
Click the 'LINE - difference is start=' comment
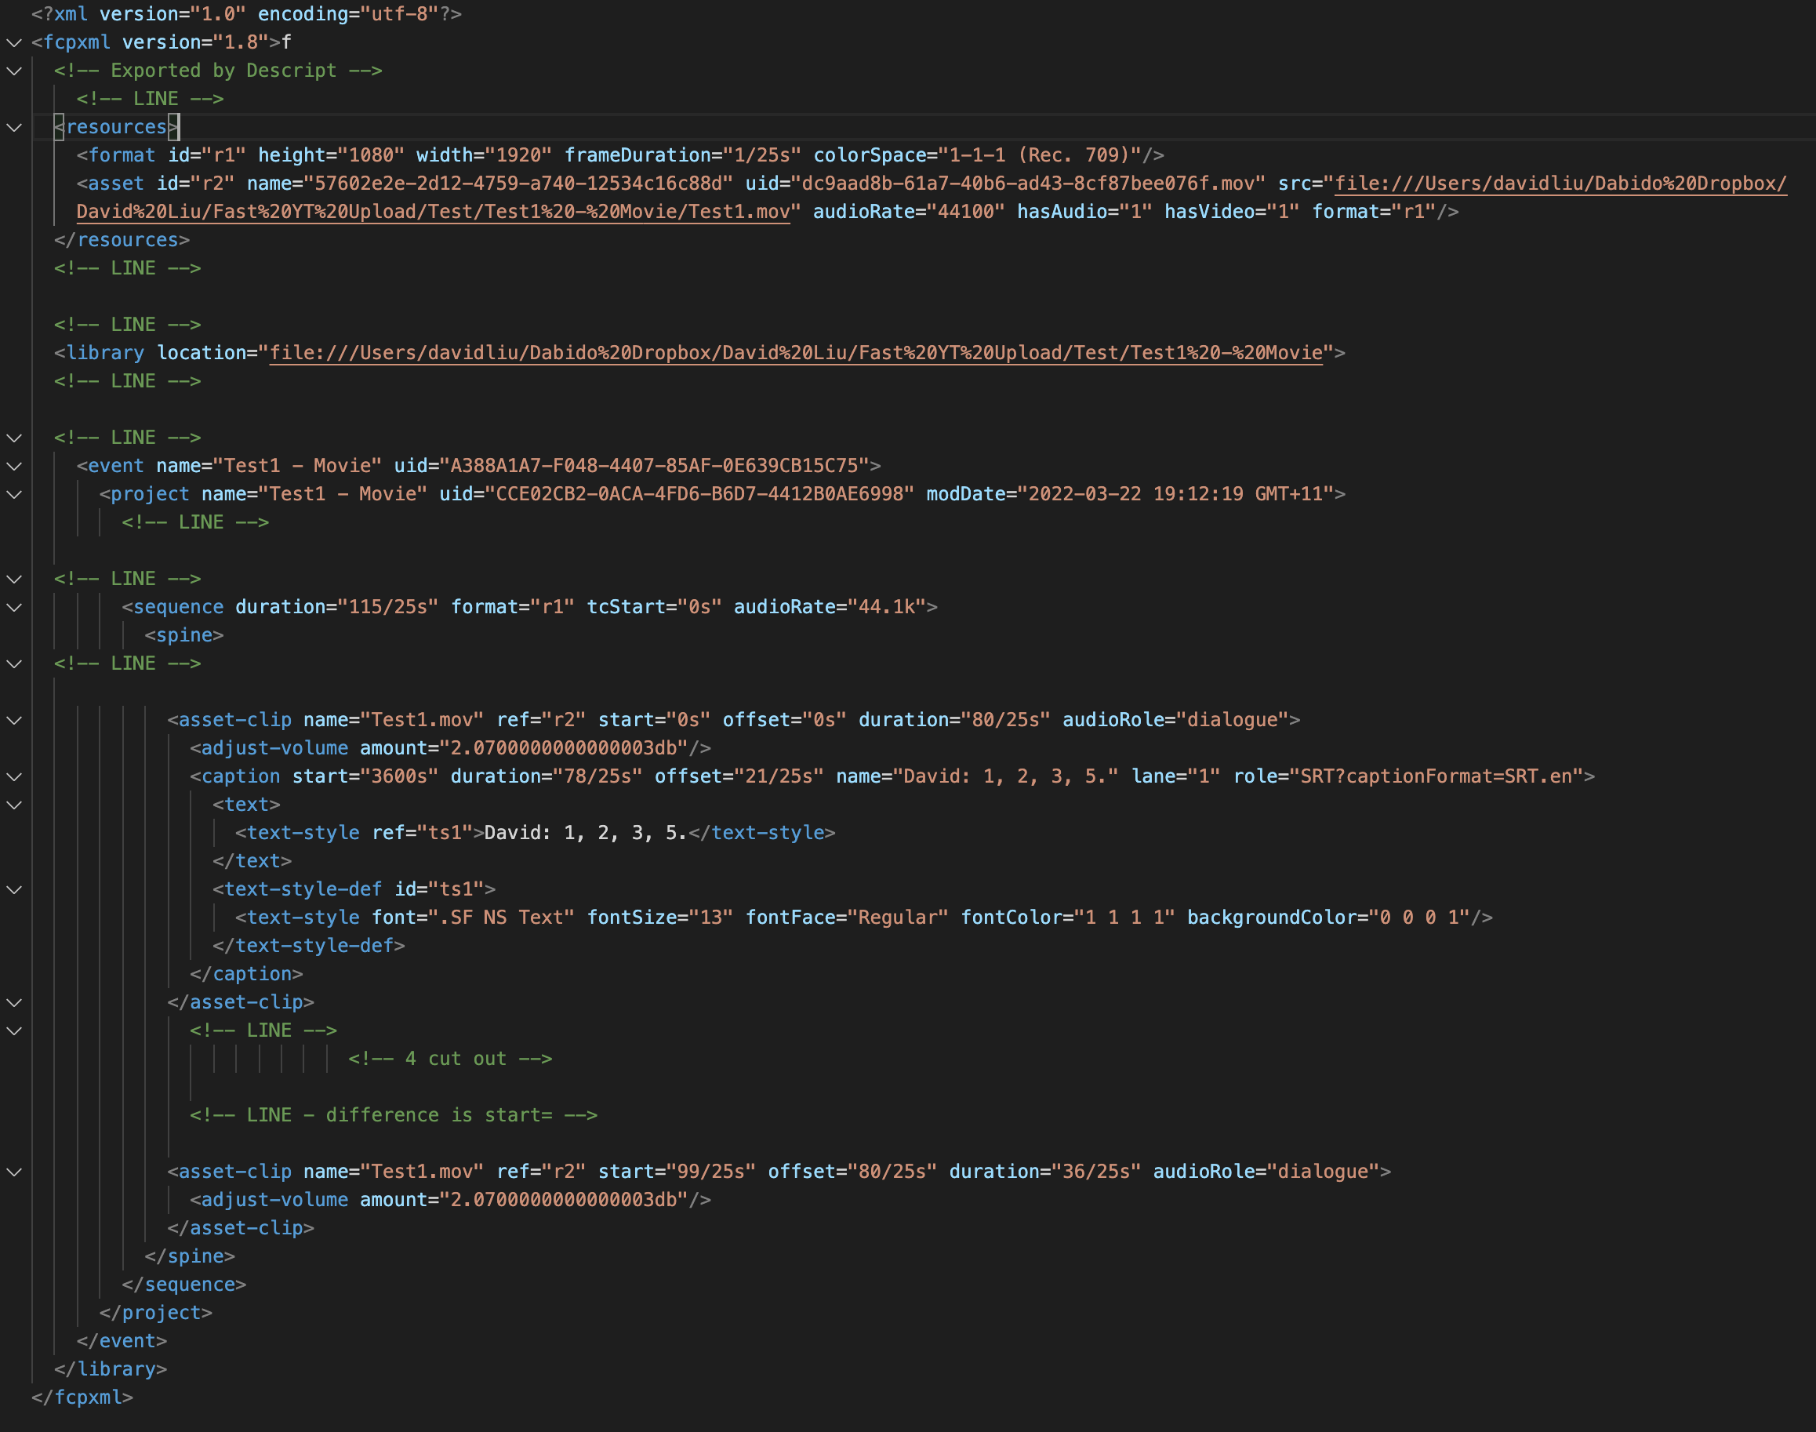pyautogui.click(x=393, y=1116)
